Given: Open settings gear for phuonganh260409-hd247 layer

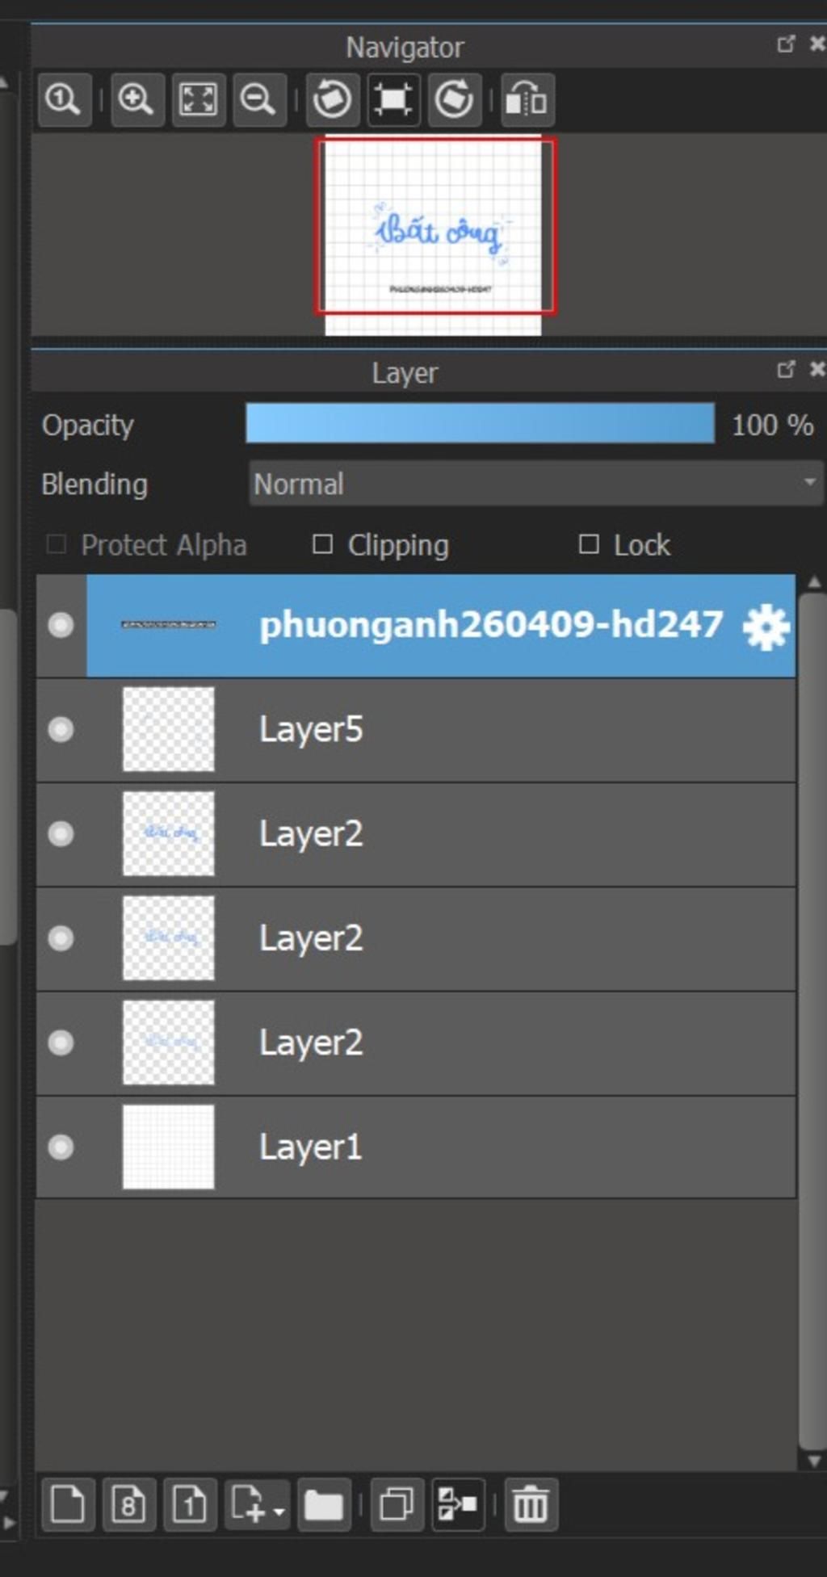Looking at the screenshot, I should click(765, 627).
